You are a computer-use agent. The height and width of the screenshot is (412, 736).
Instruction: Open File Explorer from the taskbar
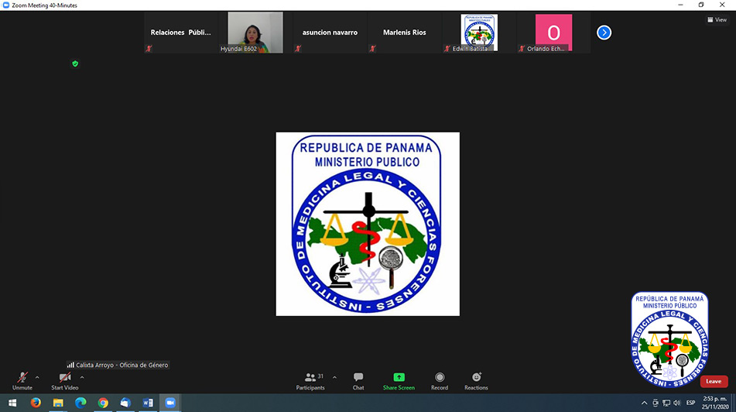tap(58, 403)
